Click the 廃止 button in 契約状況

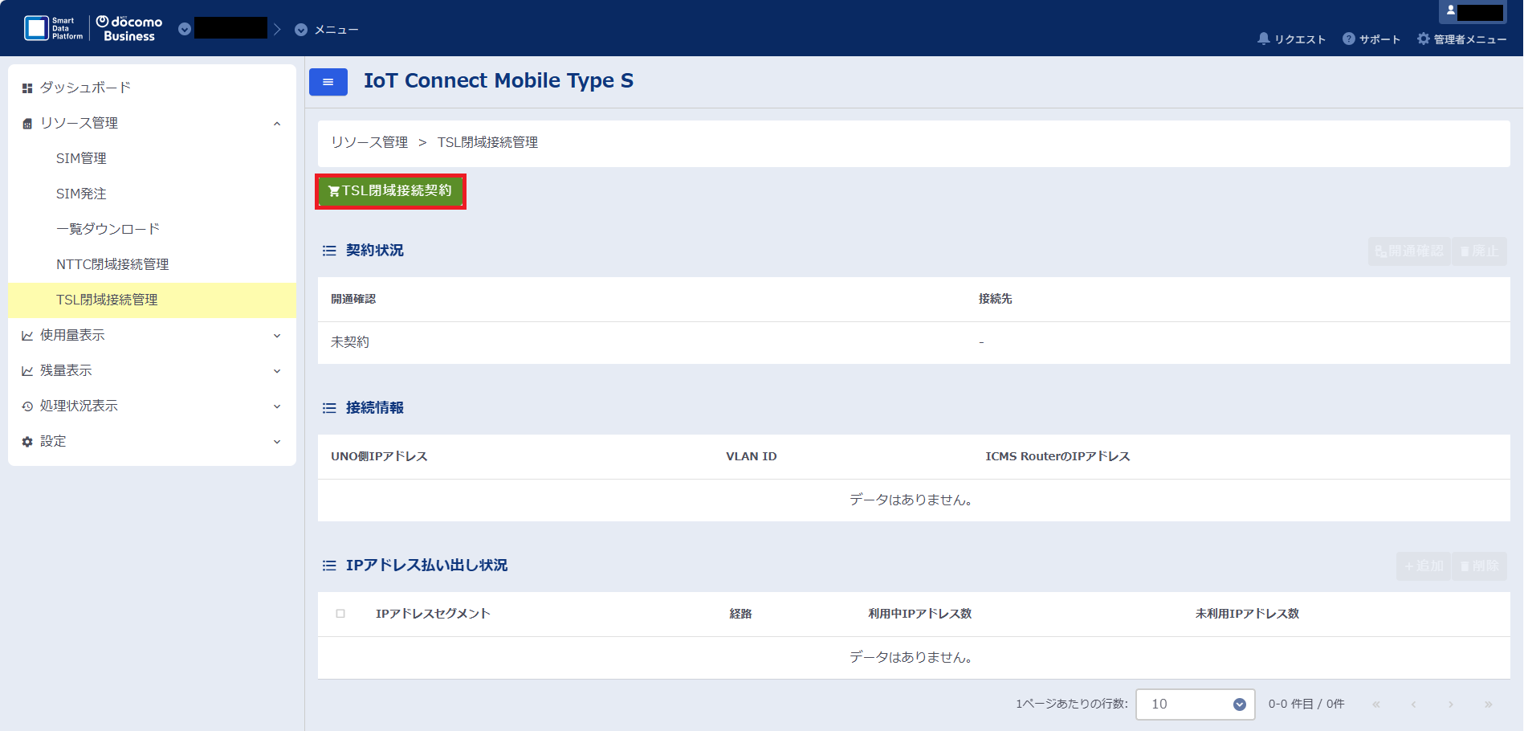1479,251
